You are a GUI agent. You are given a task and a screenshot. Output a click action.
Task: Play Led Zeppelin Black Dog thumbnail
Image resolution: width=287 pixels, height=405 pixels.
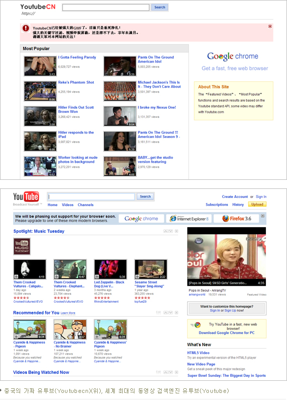(110, 269)
